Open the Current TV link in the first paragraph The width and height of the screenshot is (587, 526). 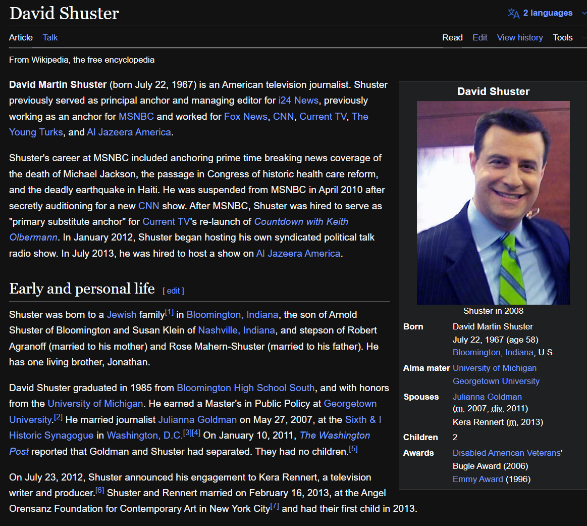(323, 117)
